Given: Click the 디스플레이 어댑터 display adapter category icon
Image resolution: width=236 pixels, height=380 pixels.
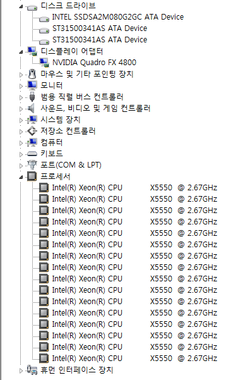Looking at the screenshot, I should point(32,51).
